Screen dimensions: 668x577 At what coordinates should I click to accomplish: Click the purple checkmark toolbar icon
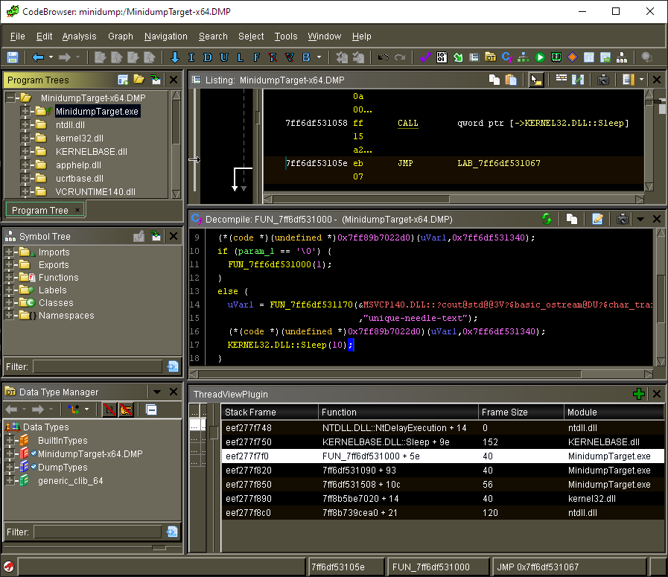pyautogui.click(x=425, y=57)
